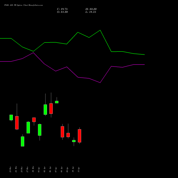The image size is (178, 178).
Task: Click the 01 Apr date axis label
Action: coord(39,169)
